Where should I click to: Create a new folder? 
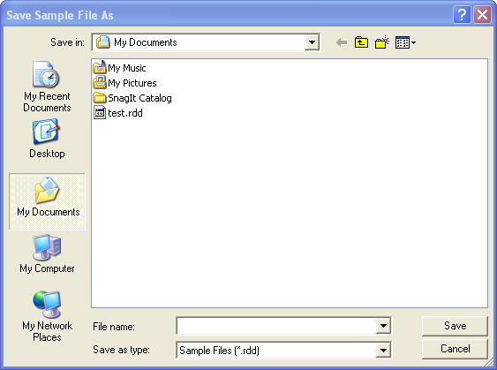pos(382,42)
